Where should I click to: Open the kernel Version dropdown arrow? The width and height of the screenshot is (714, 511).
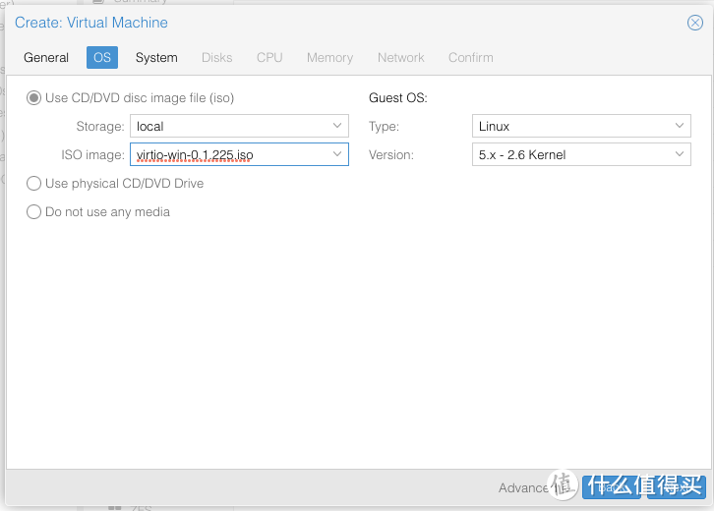pos(681,154)
